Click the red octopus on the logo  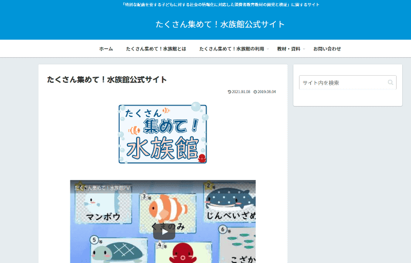[x=201, y=158]
